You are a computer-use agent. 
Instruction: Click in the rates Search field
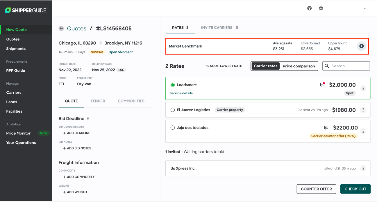[x=346, y=66]
